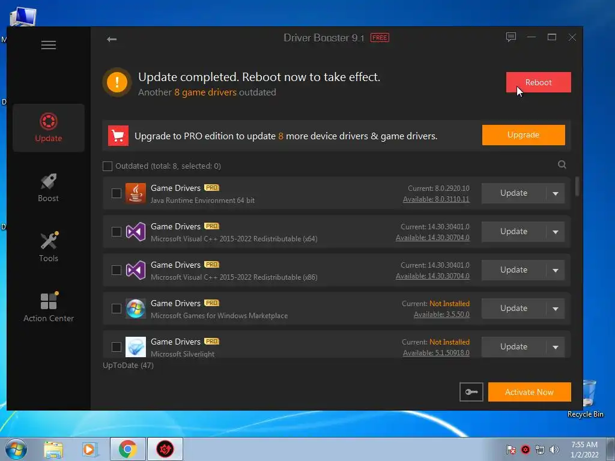This screenshot has width=615, height=461.
Task: Open the Recycle Bin on desktop
Action: pyautogui.click(x=587, y=399)
